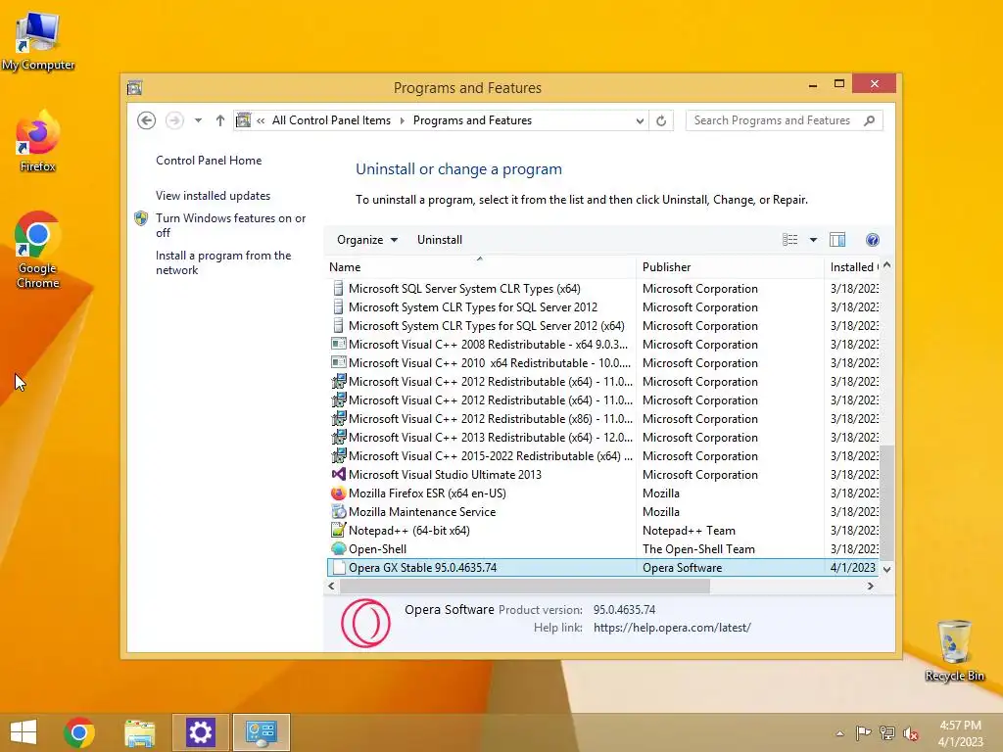Screen dimensions: 1003x752
Task: Open the Recycle Bin desktop icon
Action: (x=954, y=650)
